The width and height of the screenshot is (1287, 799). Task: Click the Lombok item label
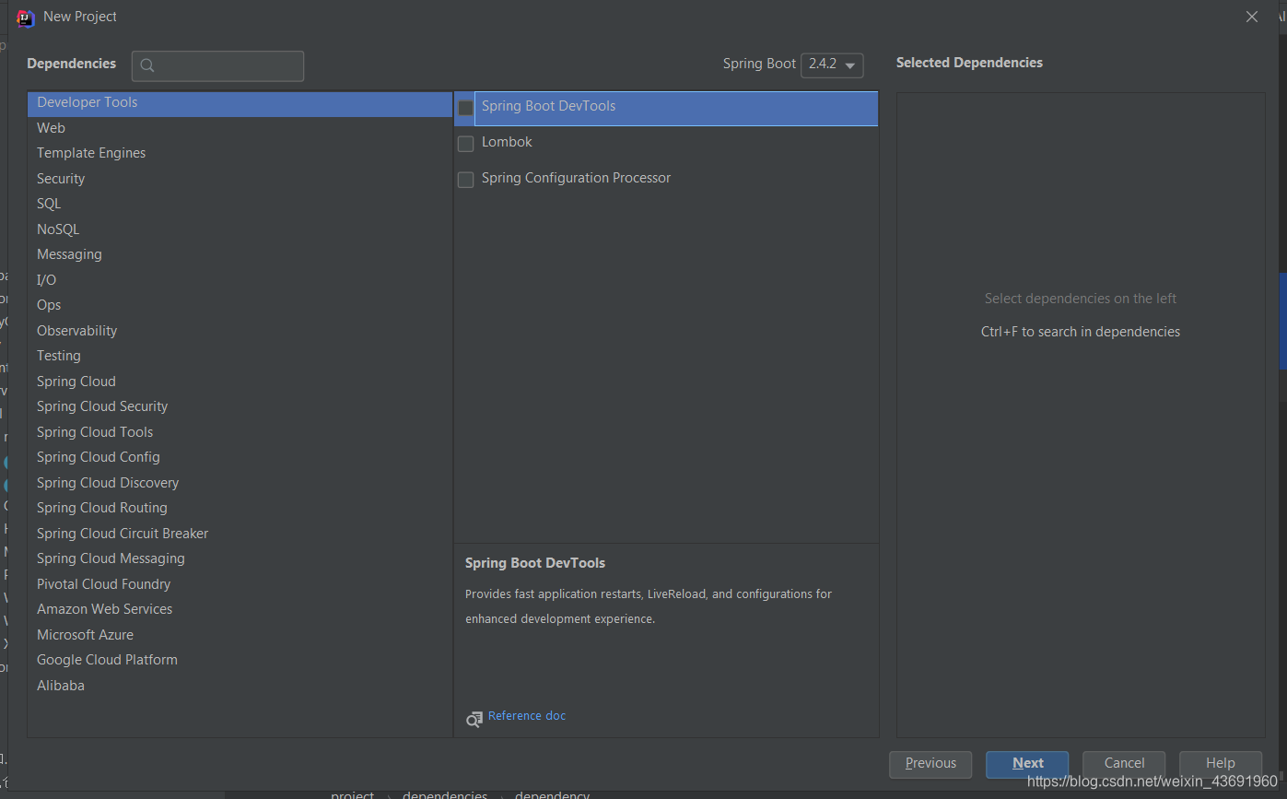pos(507,142)
